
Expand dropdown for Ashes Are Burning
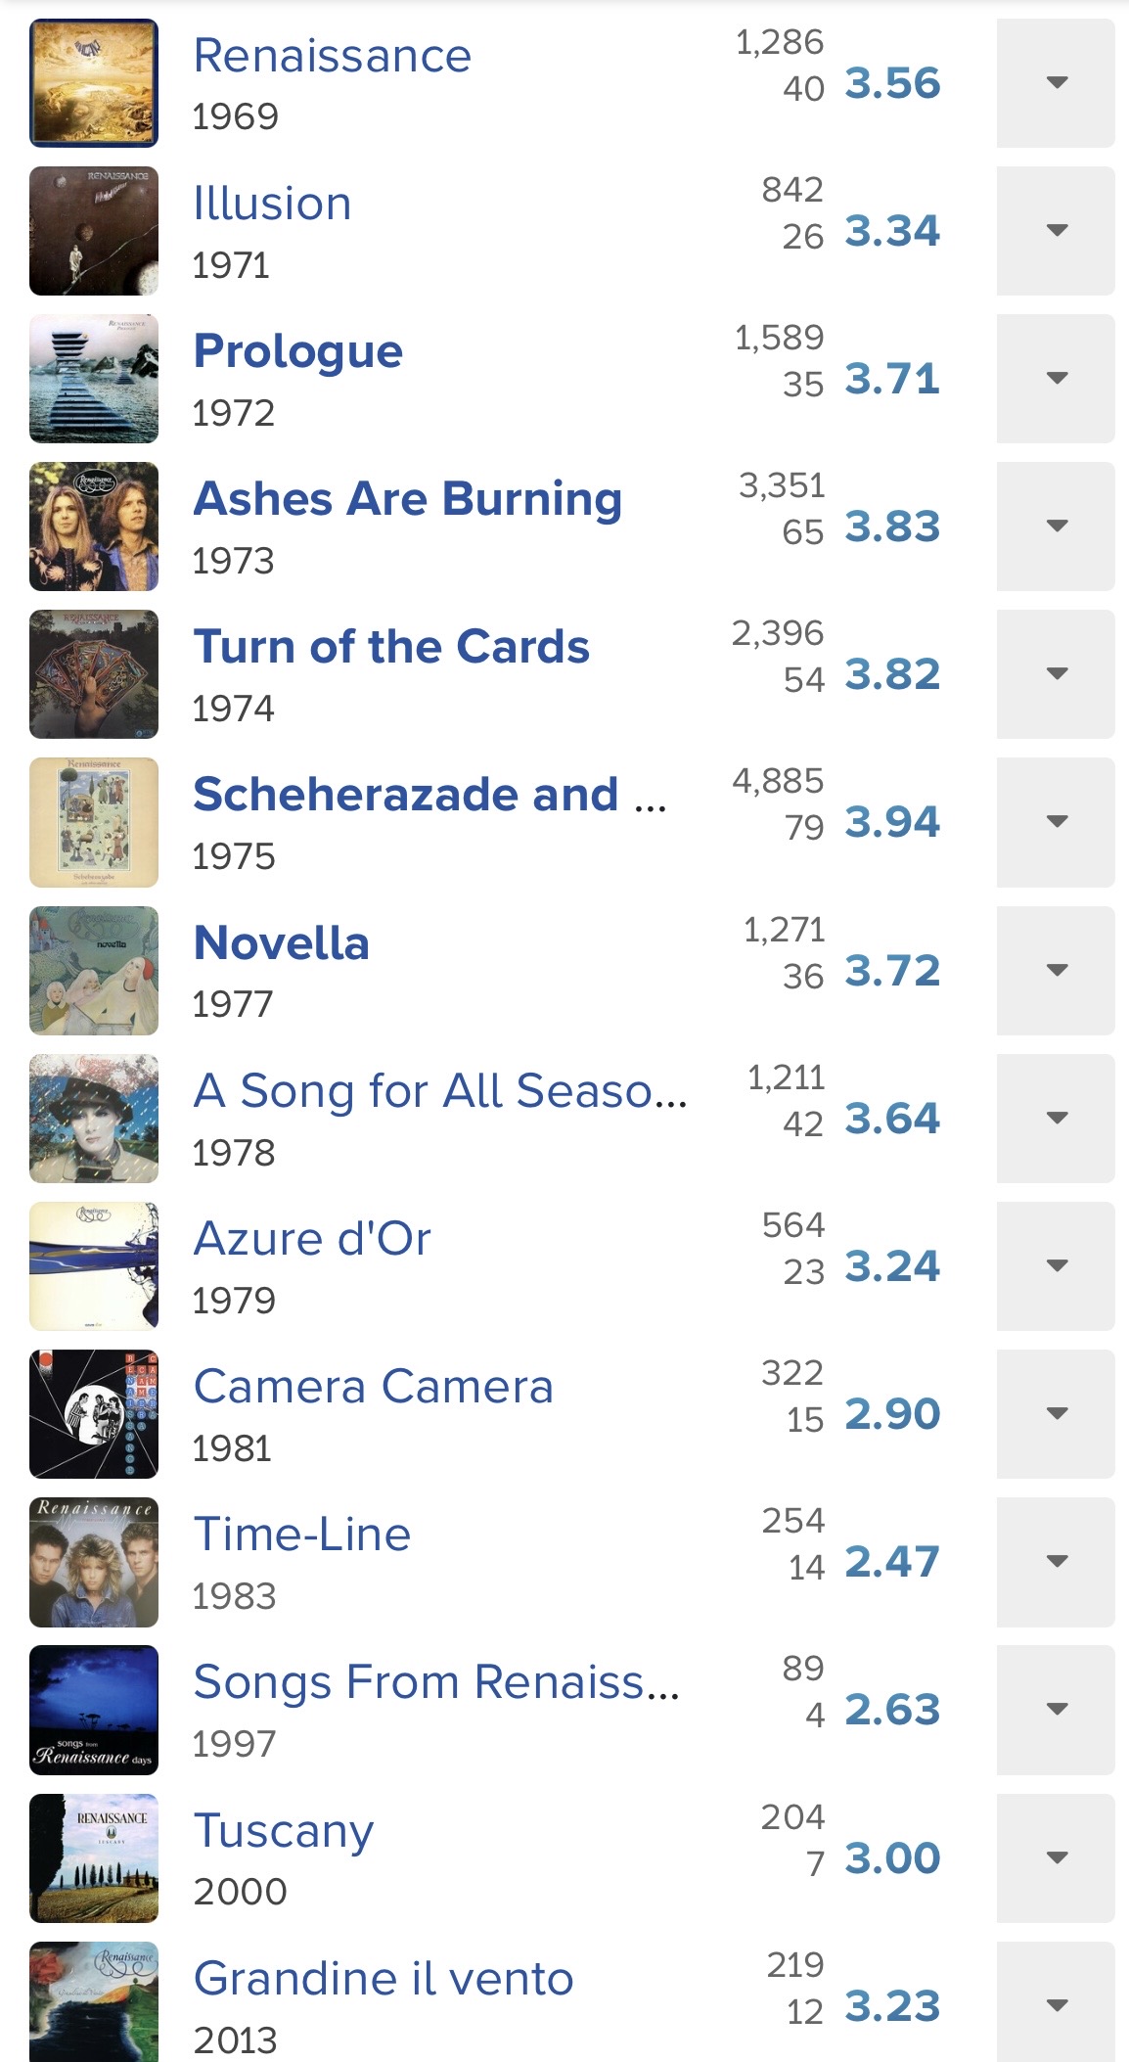[x=1056, y=527]
